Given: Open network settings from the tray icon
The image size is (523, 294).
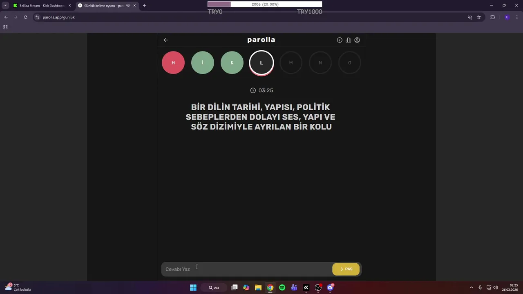Looking at the screenshot, I should 489,287.
